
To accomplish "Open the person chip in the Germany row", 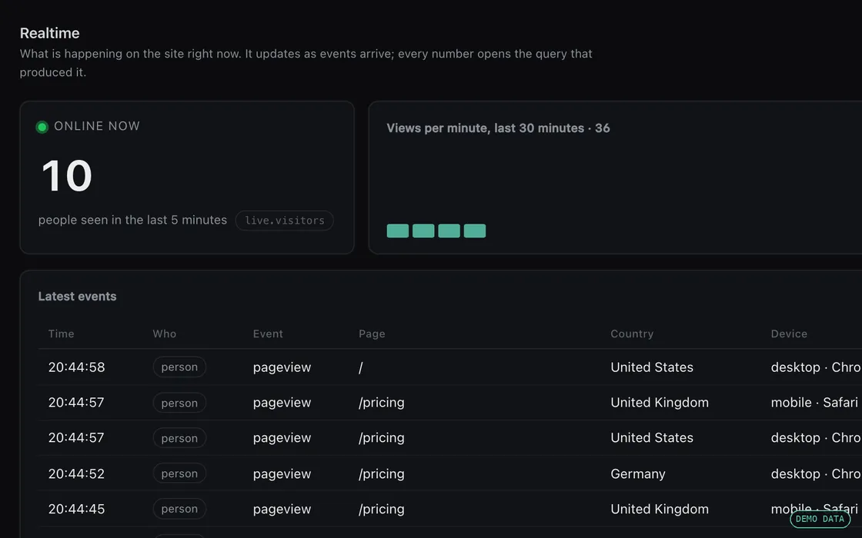I will pos(179,473).
